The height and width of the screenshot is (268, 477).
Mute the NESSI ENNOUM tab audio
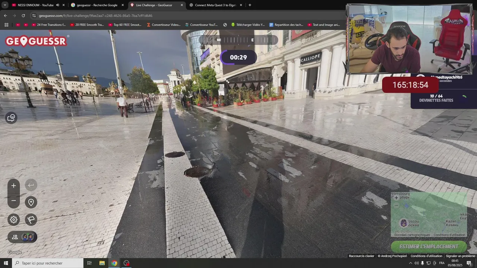[x=57, y=5]
